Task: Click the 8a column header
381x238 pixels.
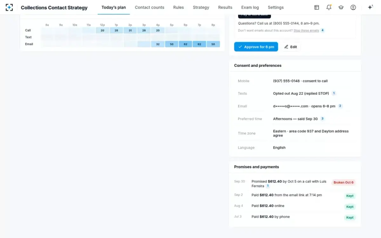Action: pos(47,25)
